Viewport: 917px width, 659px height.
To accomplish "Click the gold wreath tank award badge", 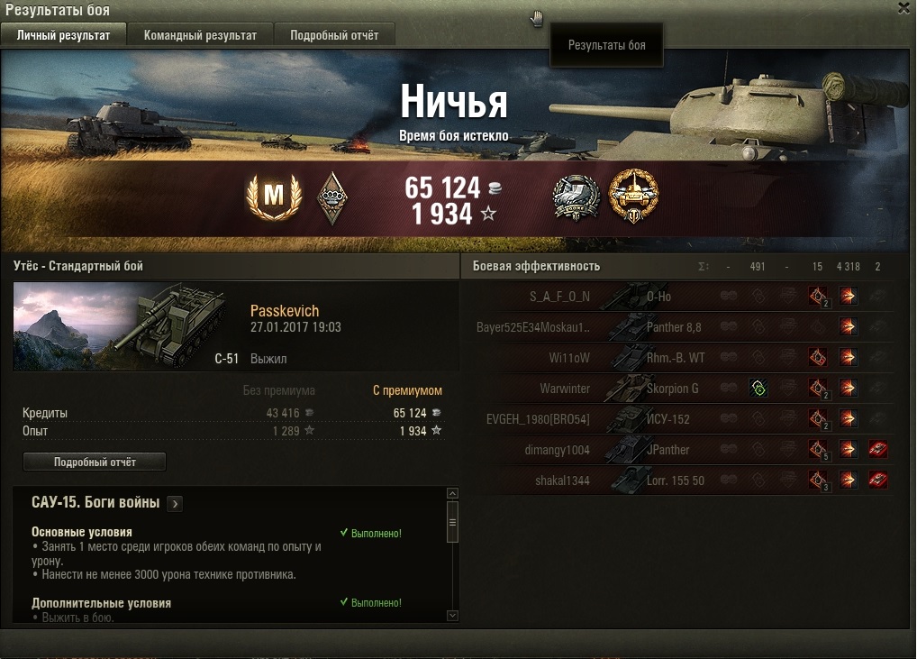I will click(634, 197).
